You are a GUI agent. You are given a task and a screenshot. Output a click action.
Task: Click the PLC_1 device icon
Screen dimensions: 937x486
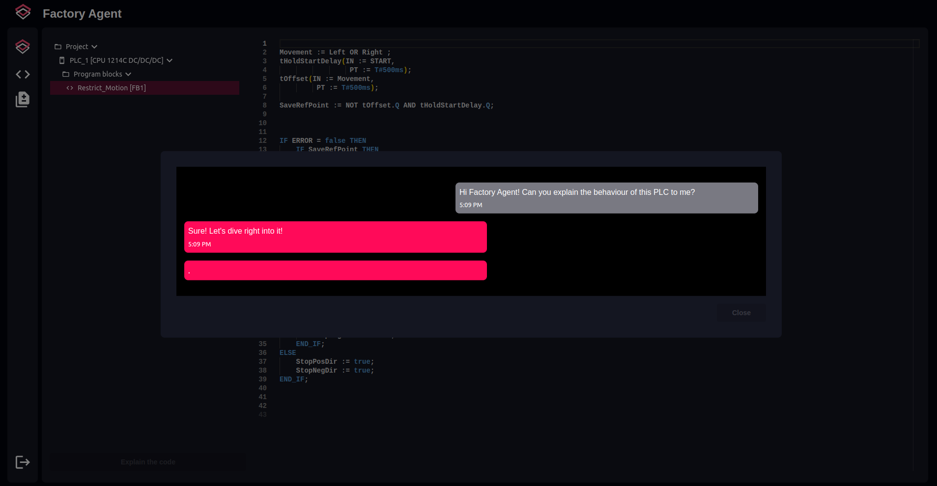(x=62, y=60)
